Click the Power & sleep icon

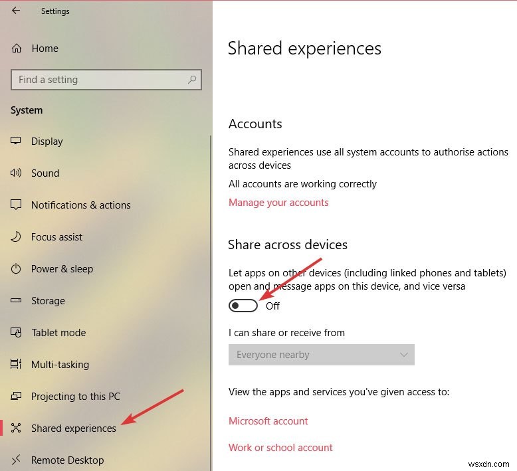coord(16,268)
